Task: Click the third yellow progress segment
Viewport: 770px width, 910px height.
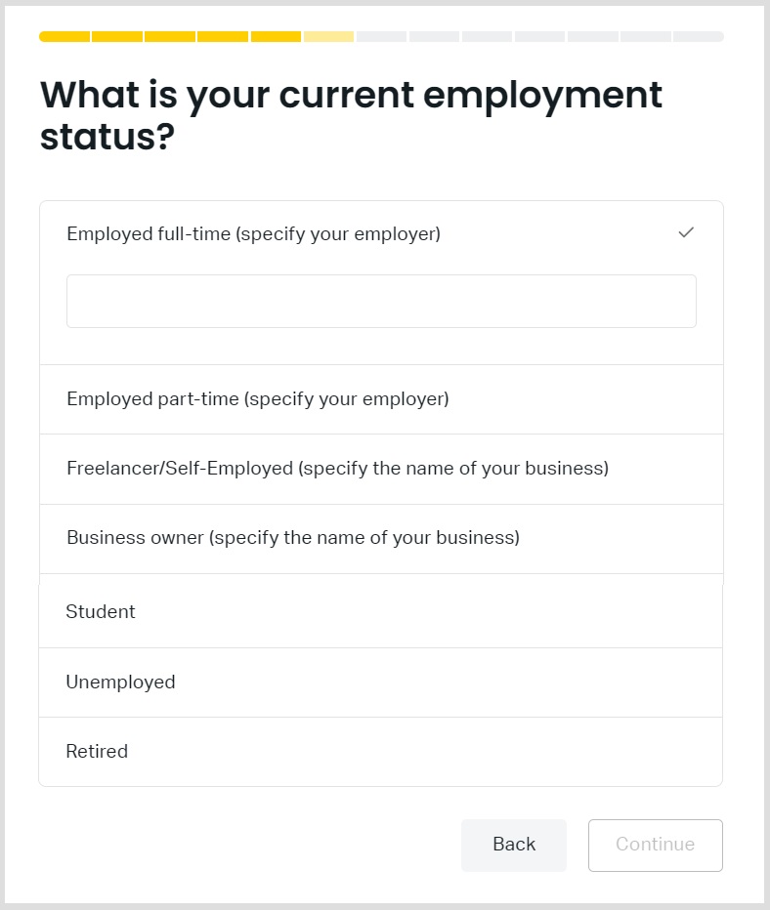Action: point(170,37)
